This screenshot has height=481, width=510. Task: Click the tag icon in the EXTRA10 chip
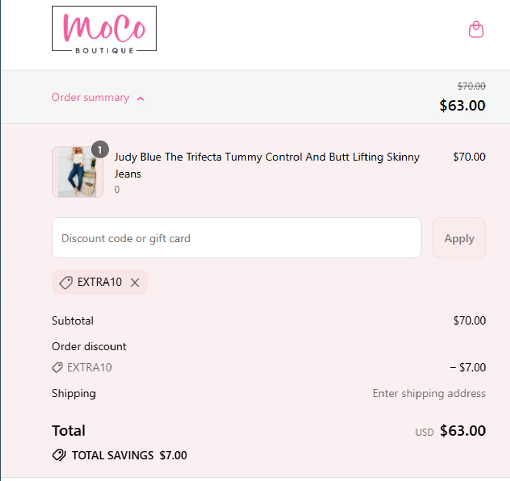(x=66, y=282)
